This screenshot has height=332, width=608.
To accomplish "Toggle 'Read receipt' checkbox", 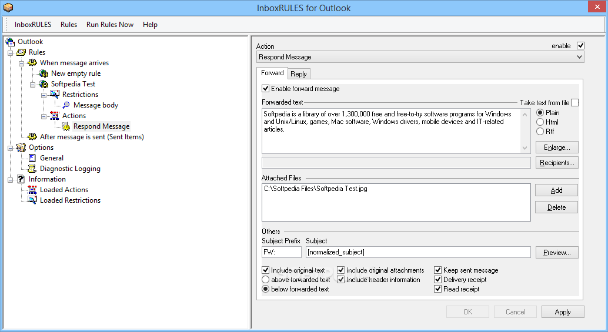I will 438,289.
